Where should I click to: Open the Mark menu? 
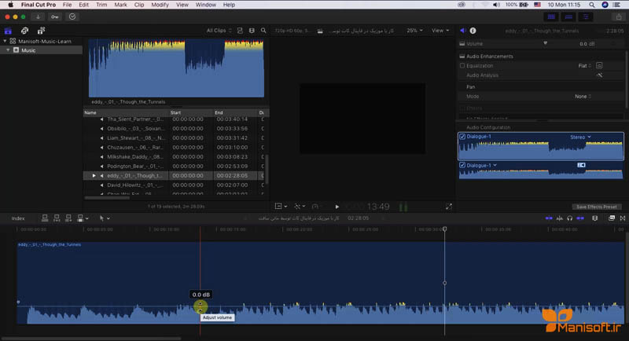pos(120,5)
